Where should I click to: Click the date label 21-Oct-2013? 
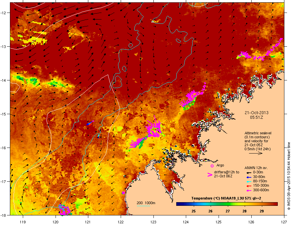[x=257, y=113]
